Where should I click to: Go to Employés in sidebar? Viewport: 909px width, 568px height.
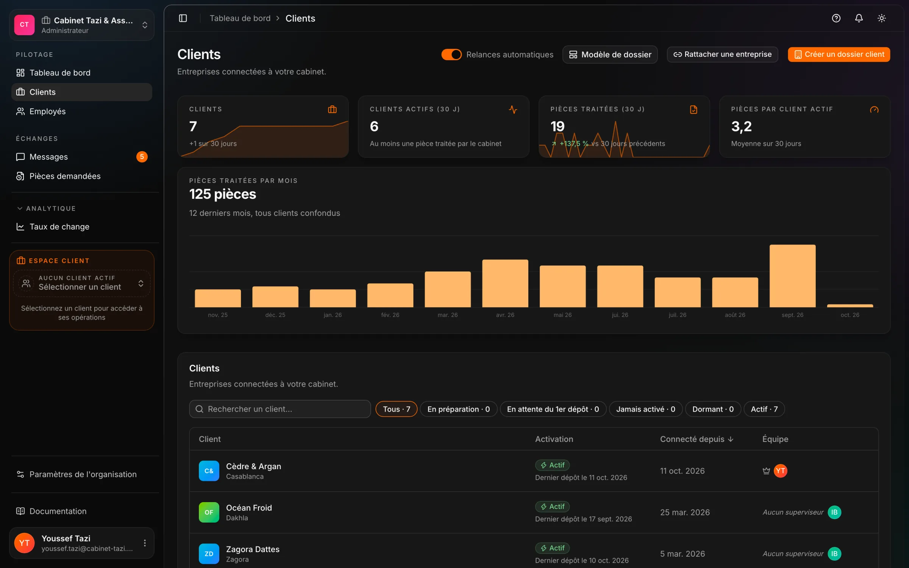click(82, 111)
